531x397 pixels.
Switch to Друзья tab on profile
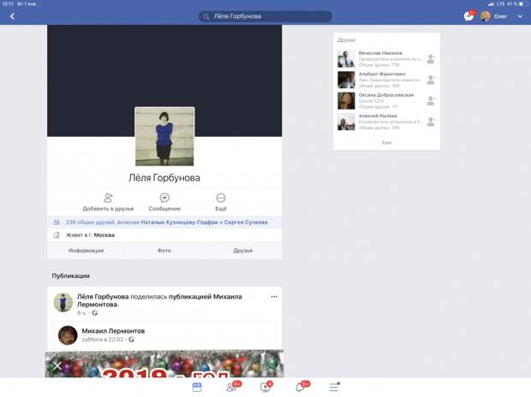243,251
